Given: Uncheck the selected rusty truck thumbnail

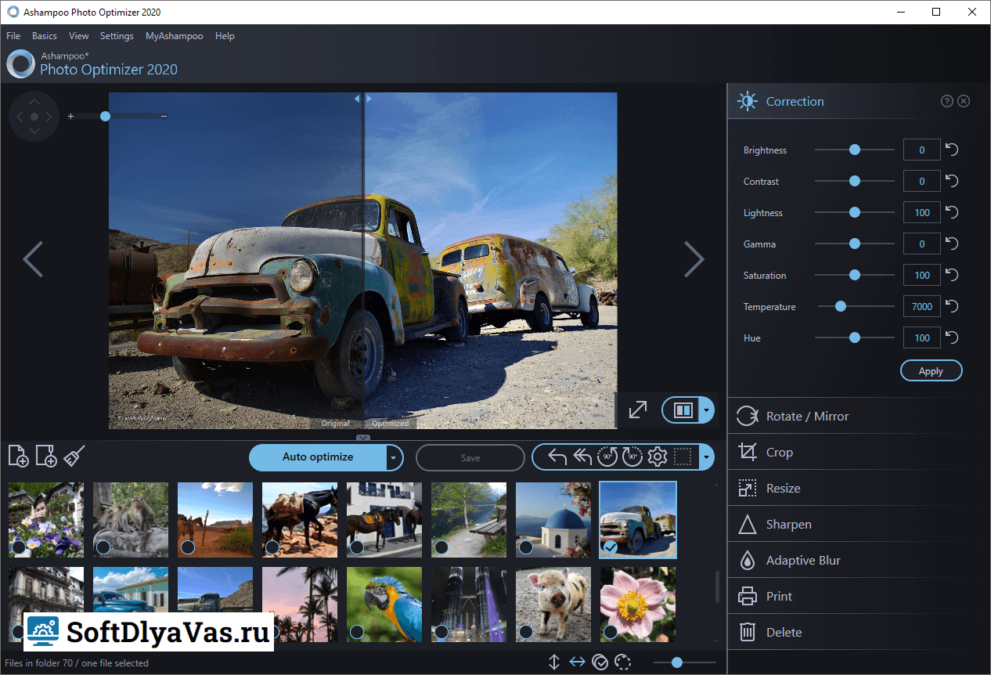Looking at the screenshot, I should (x=611, y=547).
